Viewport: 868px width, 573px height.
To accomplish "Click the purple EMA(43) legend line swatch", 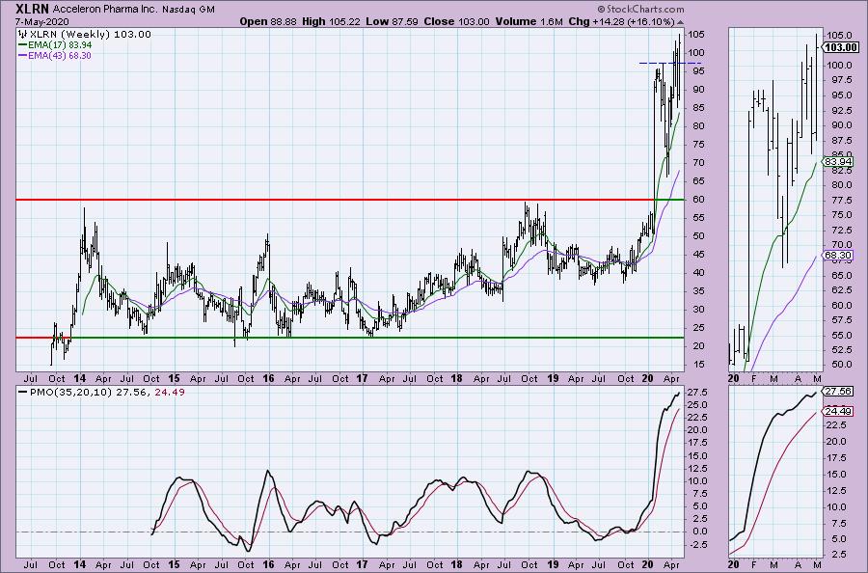I will tap(23, 55).
